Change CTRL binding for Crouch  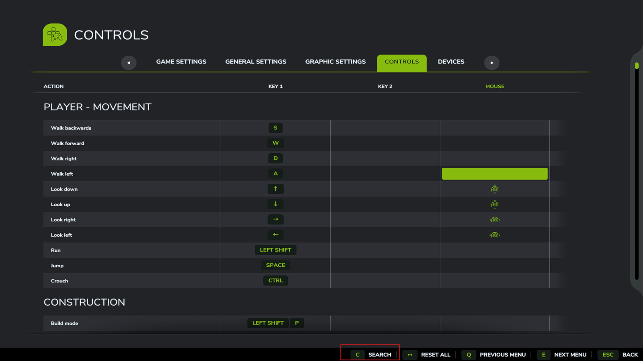[276, 280]
